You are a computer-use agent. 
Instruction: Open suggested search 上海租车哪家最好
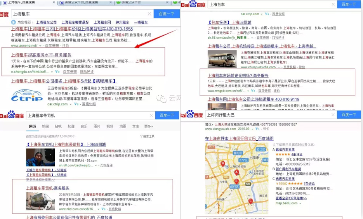(x=75, y=22)
